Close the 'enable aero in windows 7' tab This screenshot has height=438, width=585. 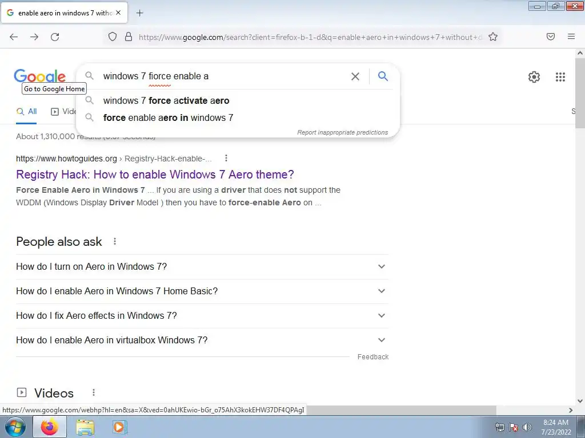tap(118, 13)
